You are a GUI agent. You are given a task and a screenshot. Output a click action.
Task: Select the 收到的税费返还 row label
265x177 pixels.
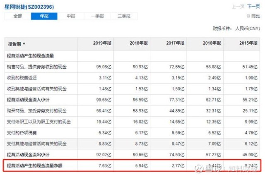pyautogui.click(x=22, y=78)
